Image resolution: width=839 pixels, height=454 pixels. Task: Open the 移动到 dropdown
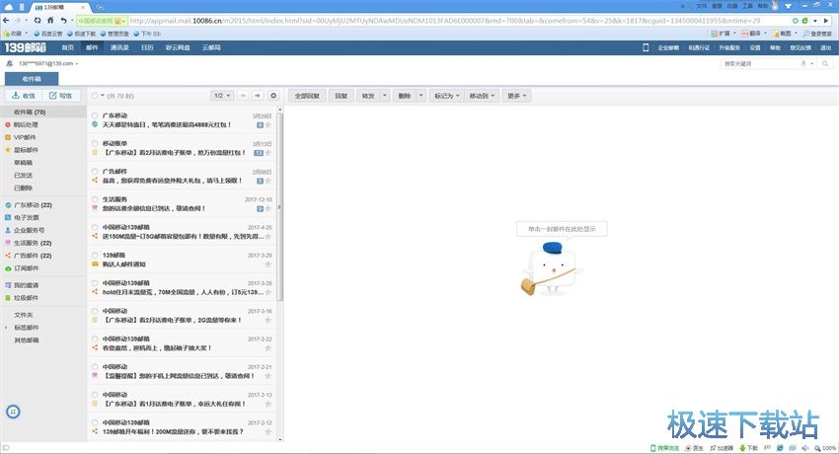pyautogui.click(x=482, y=96)
